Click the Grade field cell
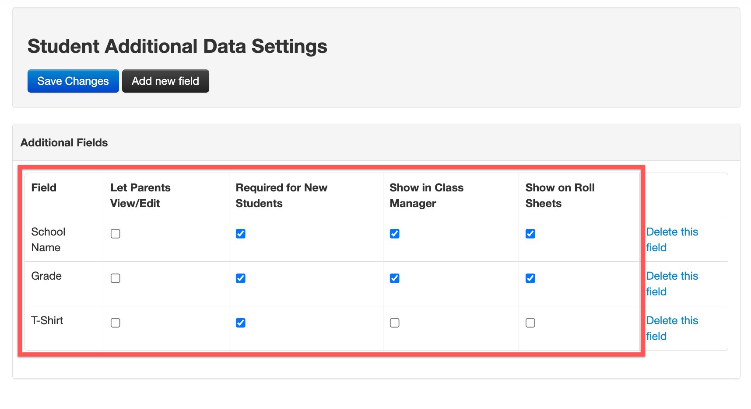Image resolution: width=751 pixels, height=409 pixels. coord(64,284)
